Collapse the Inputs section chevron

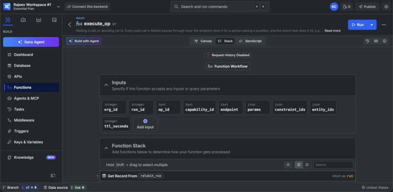106,85
